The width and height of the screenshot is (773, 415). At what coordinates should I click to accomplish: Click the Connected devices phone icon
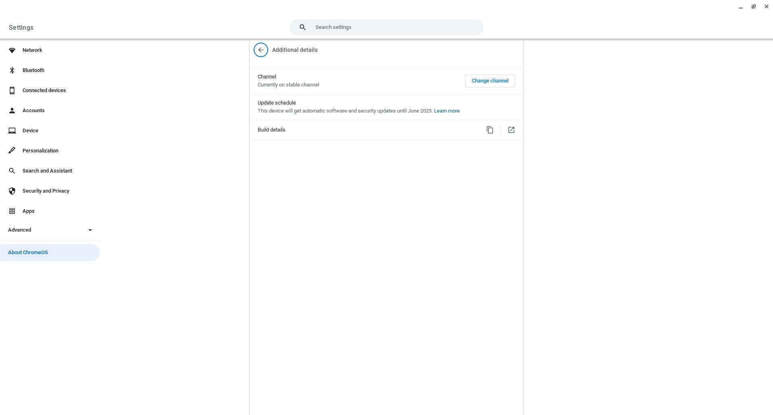click(12, 90)
